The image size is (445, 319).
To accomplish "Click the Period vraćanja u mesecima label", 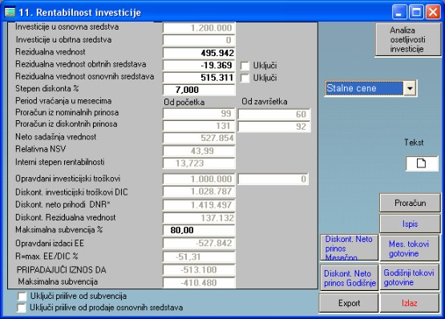I will click(63, 101).
